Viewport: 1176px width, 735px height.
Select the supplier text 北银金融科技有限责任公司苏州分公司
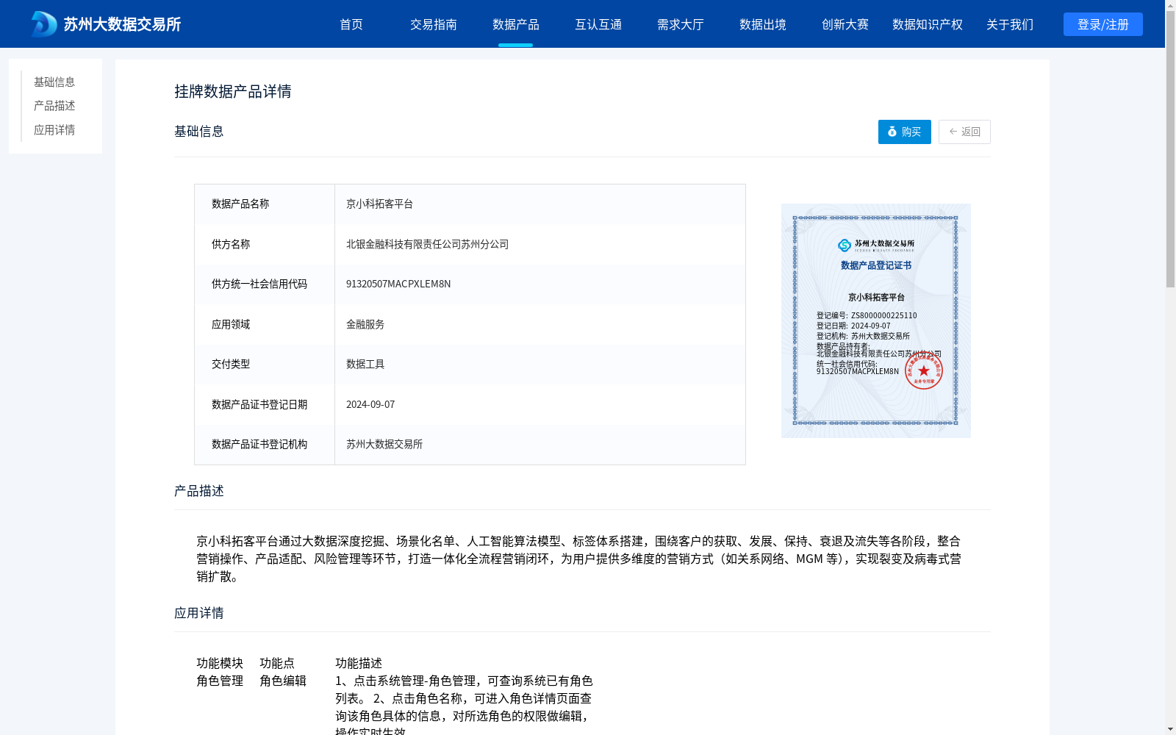(x=427, y=244)
